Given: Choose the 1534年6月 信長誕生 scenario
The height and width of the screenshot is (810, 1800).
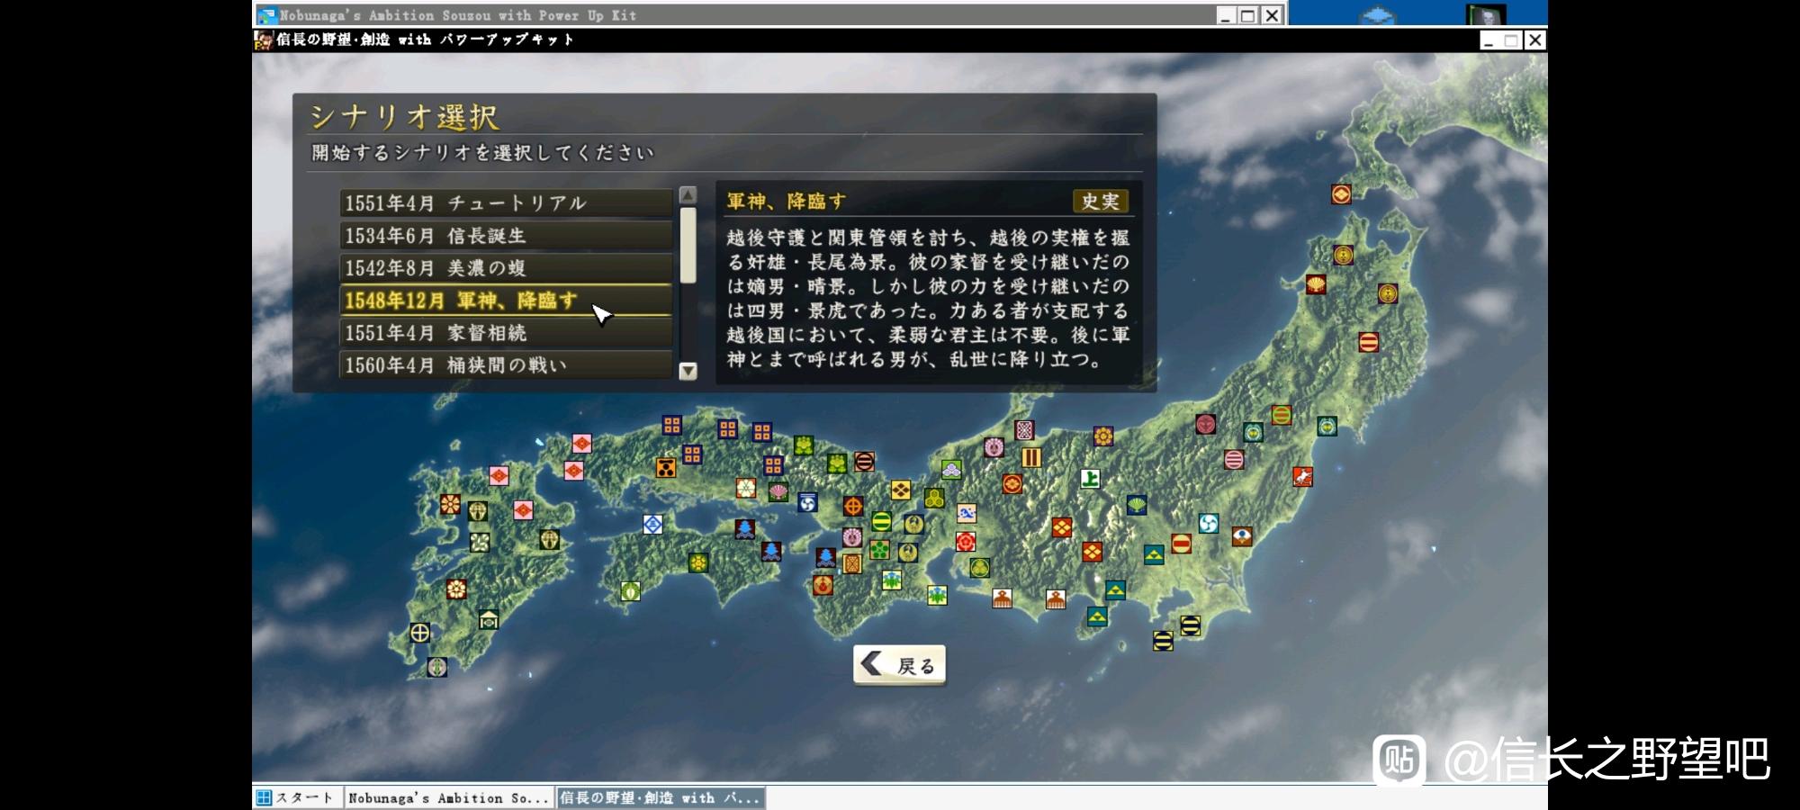Looking at the screenshot, I should [506, 236].
